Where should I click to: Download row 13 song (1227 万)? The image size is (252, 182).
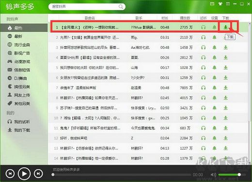coord(226,148)
